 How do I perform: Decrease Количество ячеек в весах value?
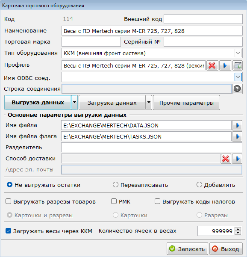tap(238, 233)
